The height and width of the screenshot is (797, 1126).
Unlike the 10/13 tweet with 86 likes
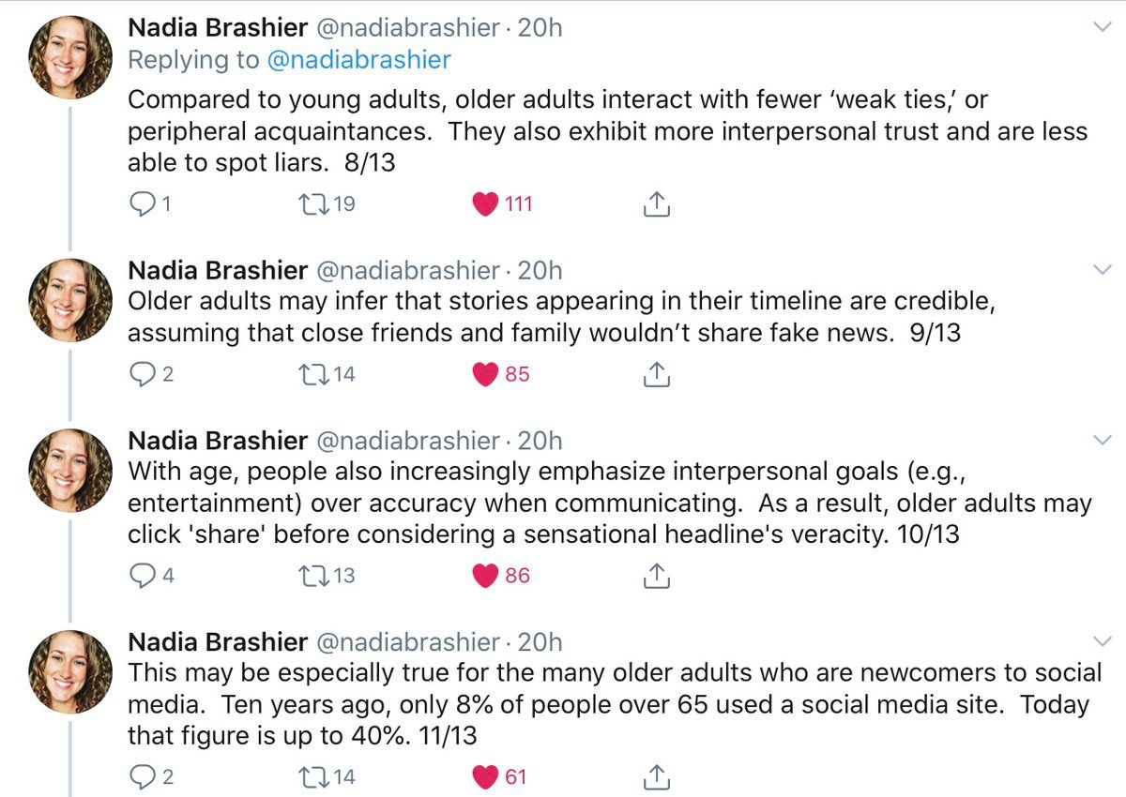pyautogui.click(x=485, y=575)
